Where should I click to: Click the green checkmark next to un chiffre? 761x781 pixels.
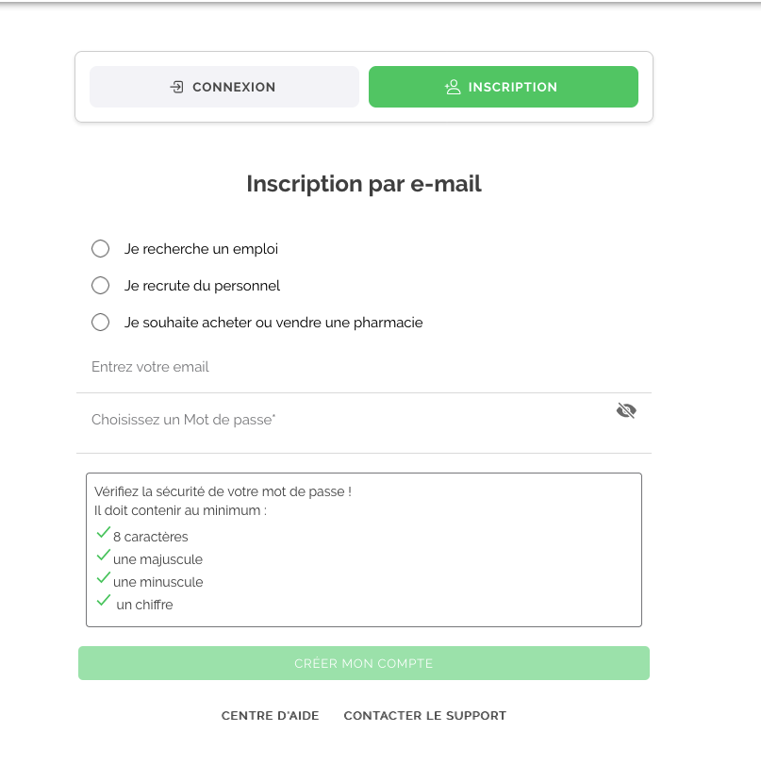tap(103, 600)
